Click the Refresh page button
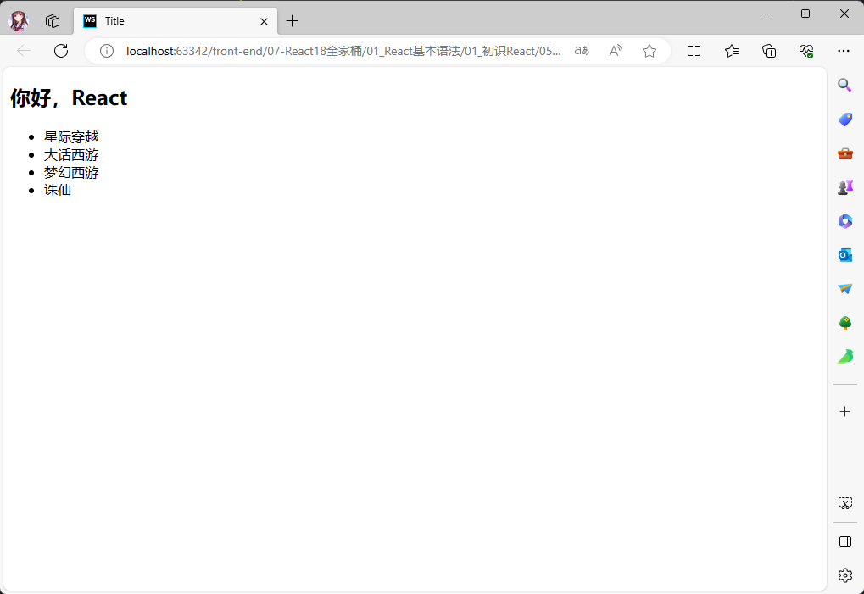This screenshot has width=864, height=594. [x=61, y=51]
